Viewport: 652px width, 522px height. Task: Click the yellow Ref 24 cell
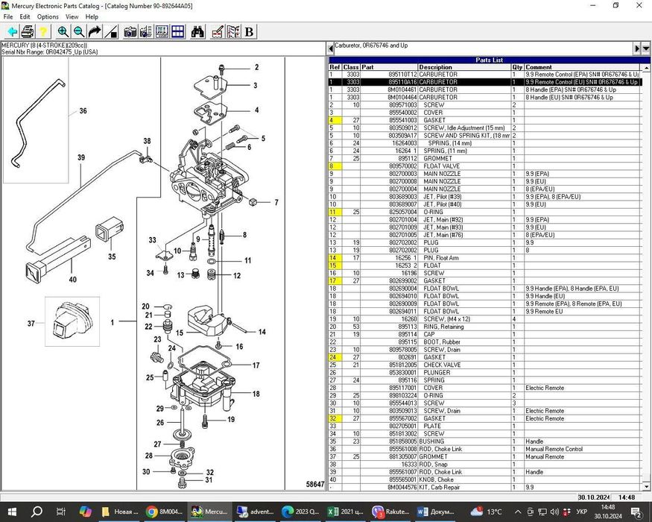point(335,357)
